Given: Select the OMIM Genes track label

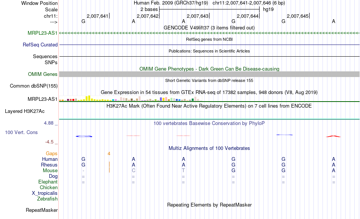Looking at the screenshot, I should (x=43, y=74).
